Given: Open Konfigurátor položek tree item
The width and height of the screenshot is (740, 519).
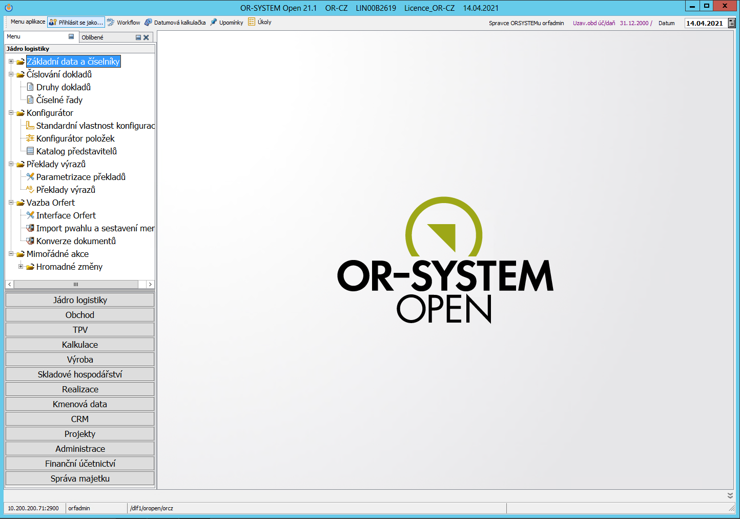Looking at the screenshot, I should (x=75, y=138).
